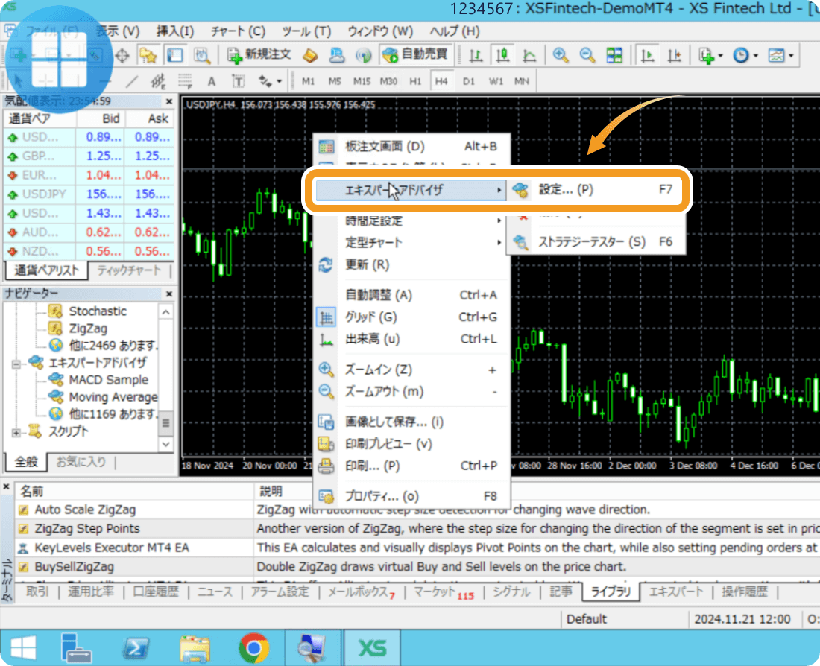Click the 名前 column header

134,492
